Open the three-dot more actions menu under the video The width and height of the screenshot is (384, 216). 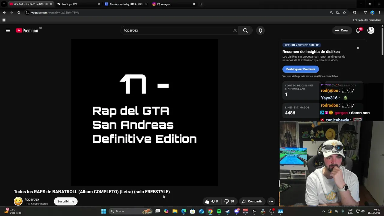click(x=271, y=201)
